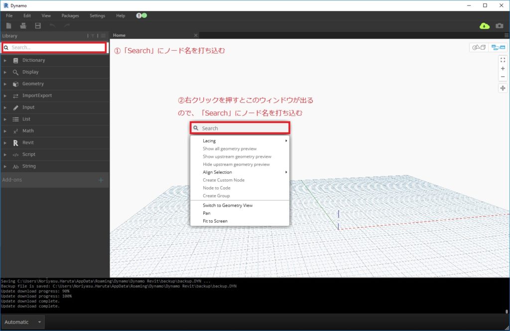Expand the Dictionary library category arrow
The image size is (510, 331).
[x=5, y=61]
